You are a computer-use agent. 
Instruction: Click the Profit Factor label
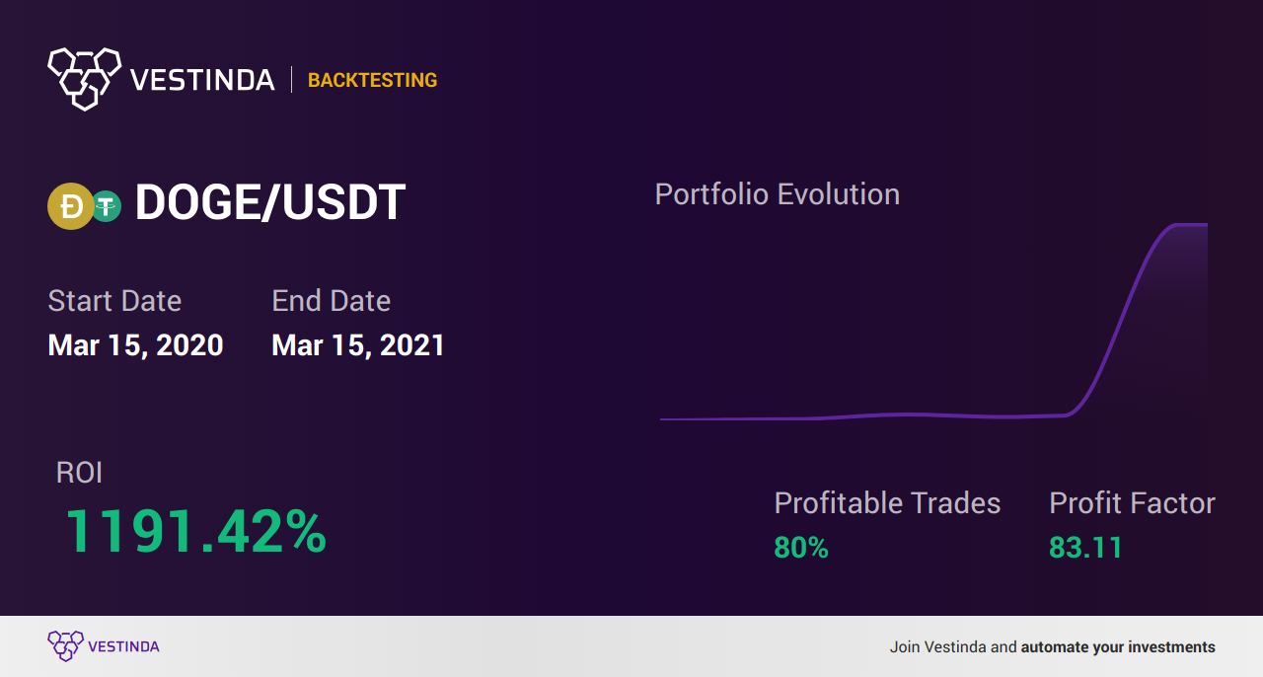click(1132, 503)
